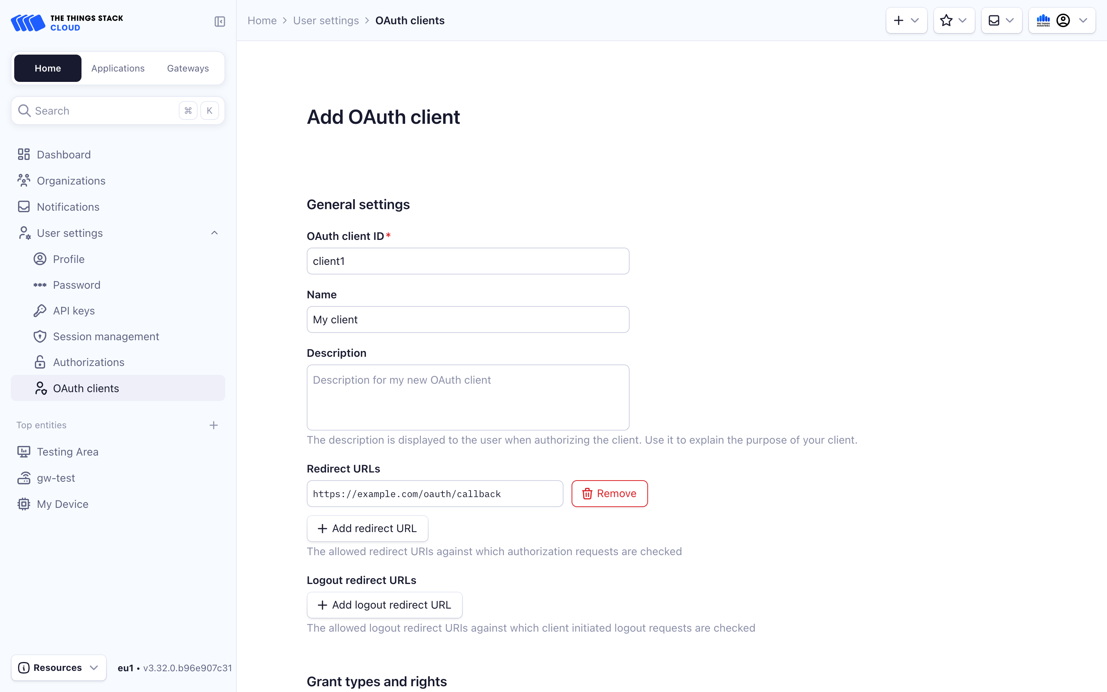Collapse the User settings section
Viewport: 1107px width, 692px height.
[x=214, y=233]
